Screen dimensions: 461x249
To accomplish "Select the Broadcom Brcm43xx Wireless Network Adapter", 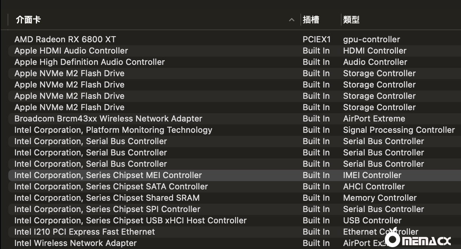I will (108, 118).
